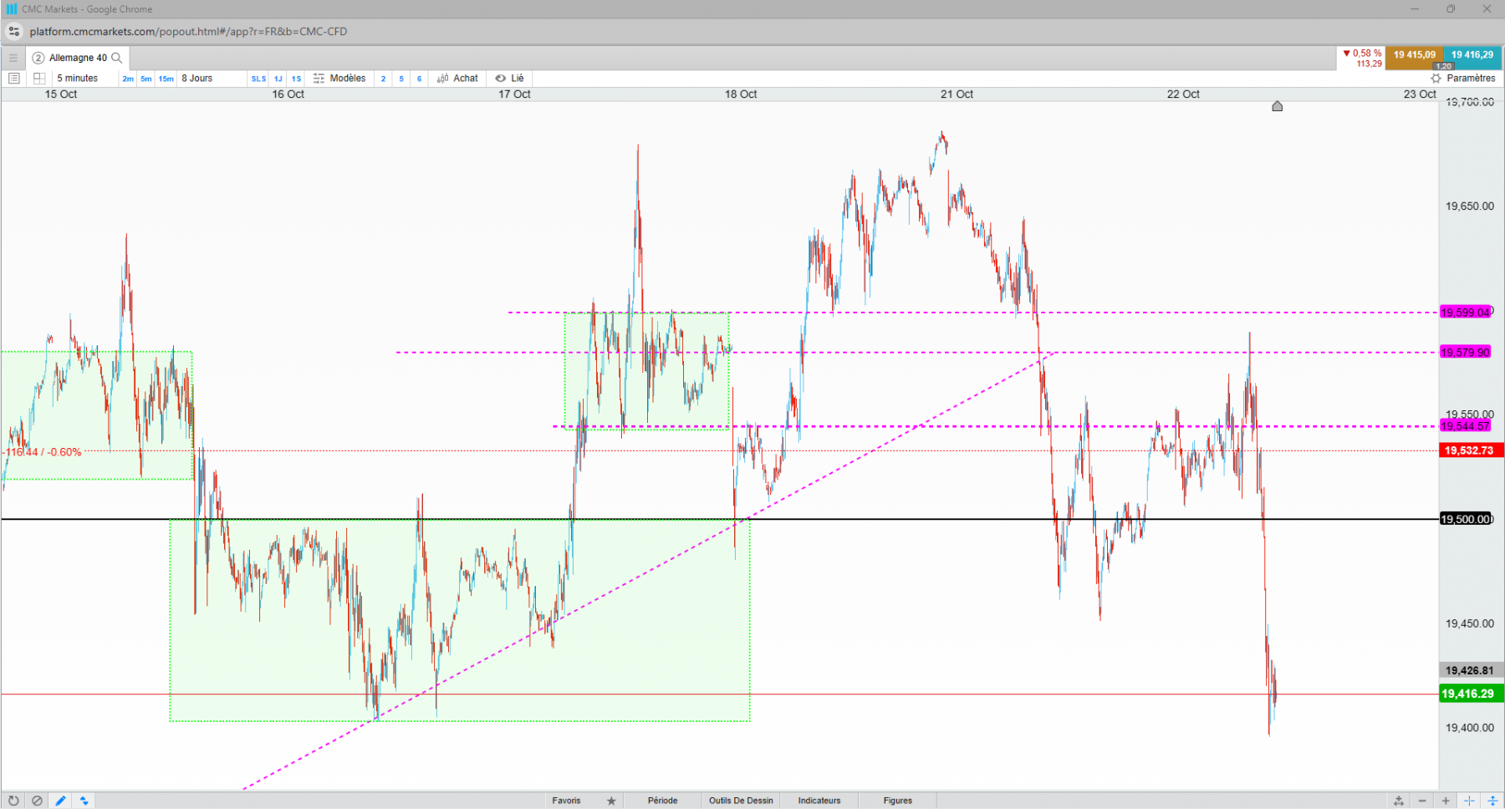The height and width of the screenshot is (809, 1505).
Task: Select the 19,579.90 magenta level label
Action: (x=1465, y=353)
